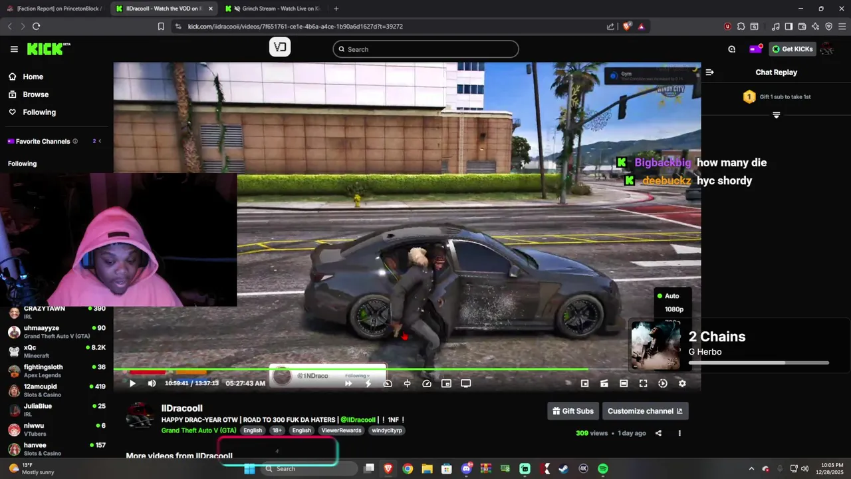
Task: Collapse Favorite Channels section chevron
Action: [x=100, y=141]
